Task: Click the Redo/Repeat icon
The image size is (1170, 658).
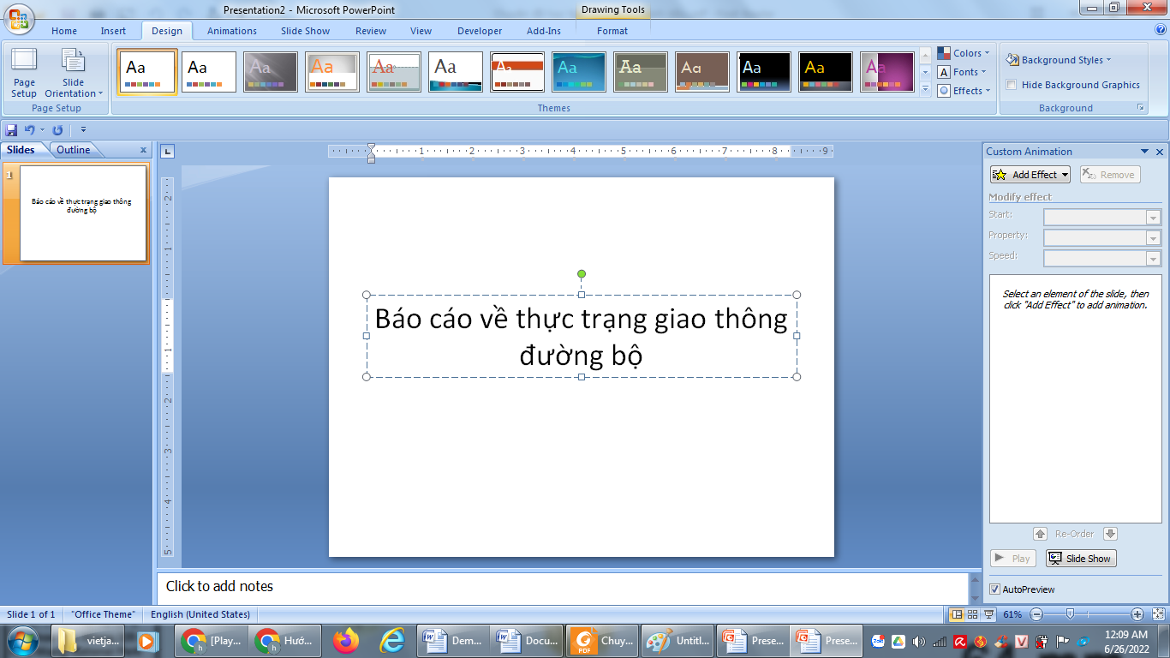Action: point(57,130)
